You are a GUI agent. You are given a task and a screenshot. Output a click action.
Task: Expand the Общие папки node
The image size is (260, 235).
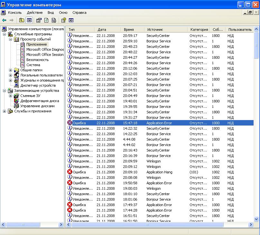click(x=10, y=70)
